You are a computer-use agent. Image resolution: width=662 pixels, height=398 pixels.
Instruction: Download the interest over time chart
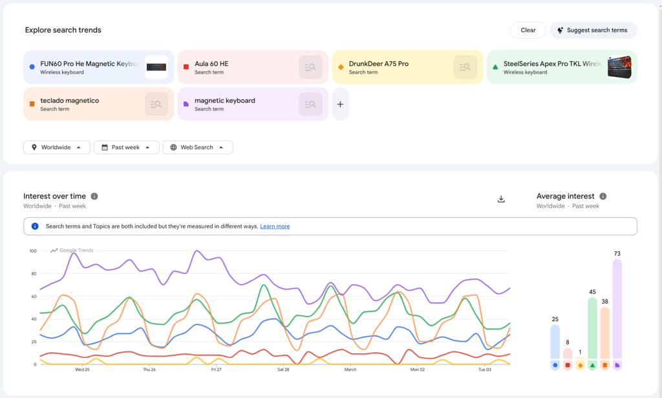pyautogui.click(x=501, y=199)
